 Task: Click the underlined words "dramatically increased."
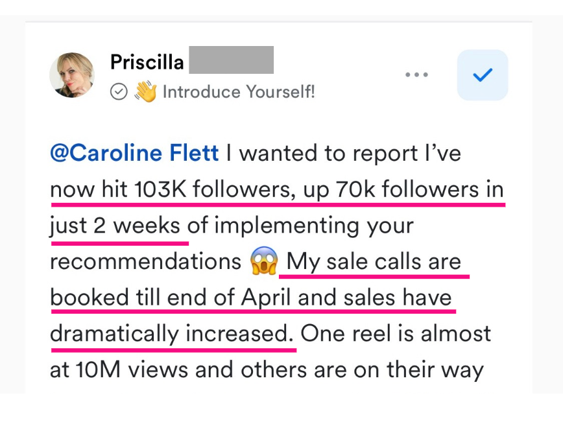point(173,334)
